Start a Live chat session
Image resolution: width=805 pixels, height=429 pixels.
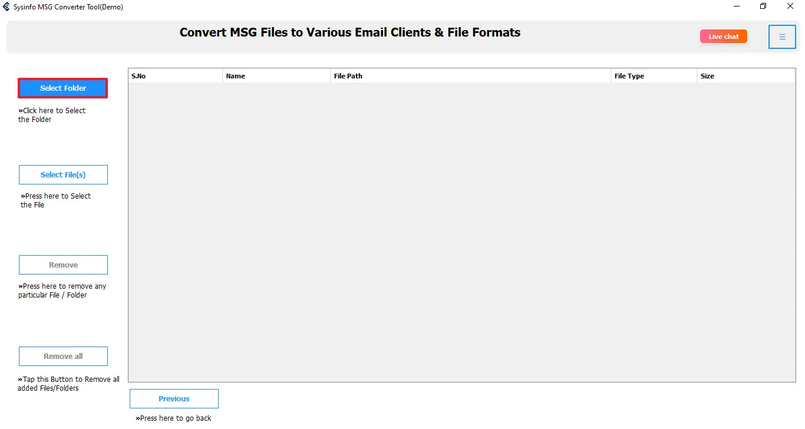723,37
